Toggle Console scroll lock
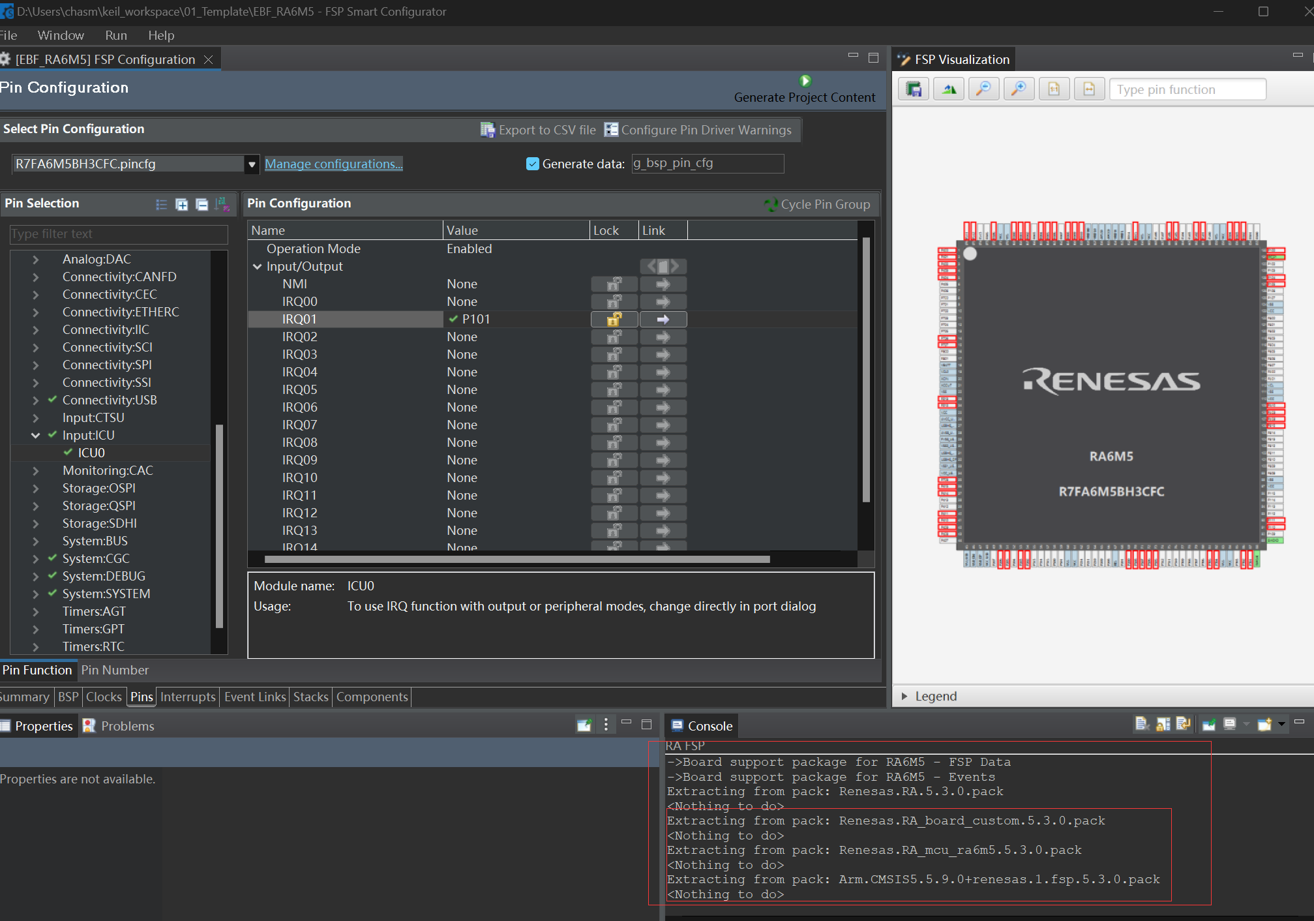This screenshot has height=921, width=1314. (1163, 724)
